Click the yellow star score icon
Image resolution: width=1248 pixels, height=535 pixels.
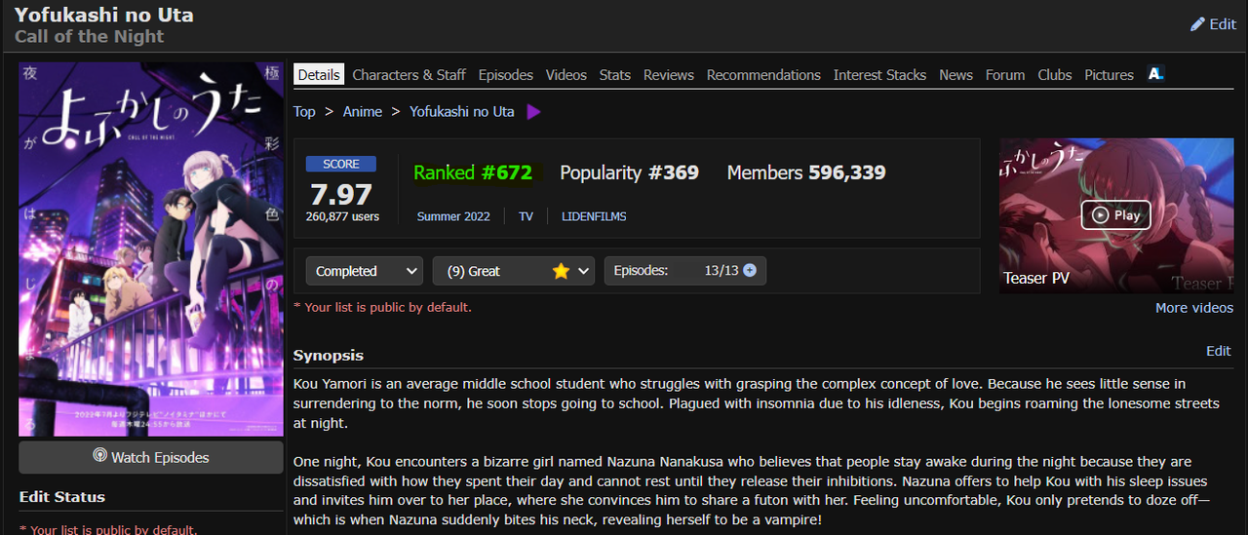[561, 271]
